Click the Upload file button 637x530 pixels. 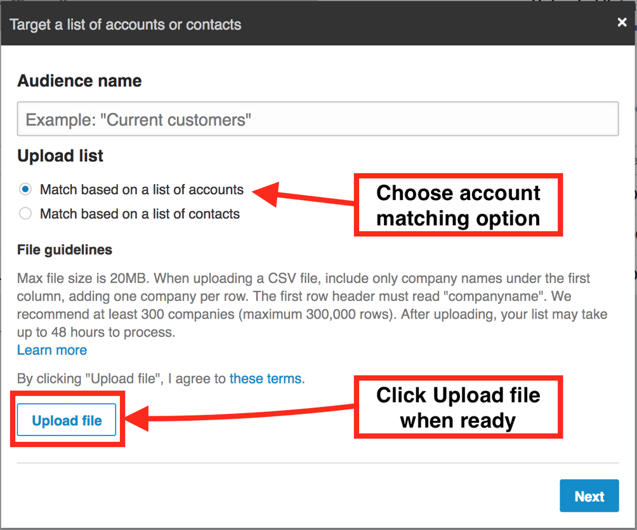66,420
